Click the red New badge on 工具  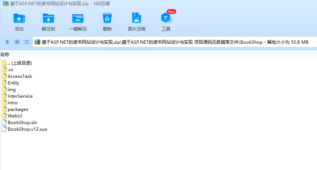pyautogui.click(x=172, y=11)
